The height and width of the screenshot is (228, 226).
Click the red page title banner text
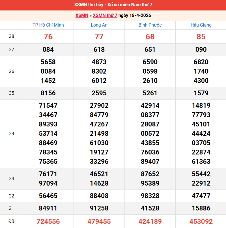[x=113, y=5]
